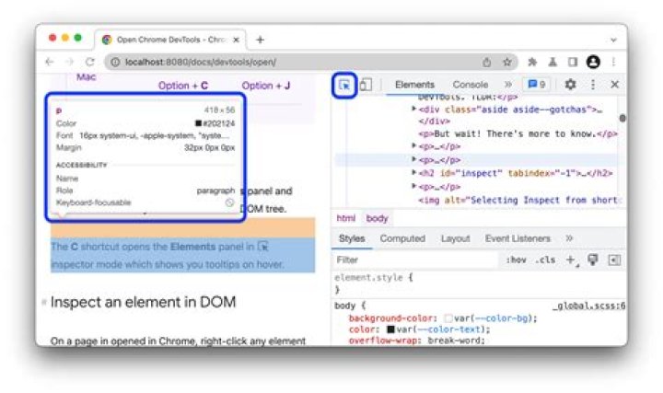Viewport: 663px width, 393px height.
Task: Add a new style rule plus icon
Action: click(x=571, y=260)
